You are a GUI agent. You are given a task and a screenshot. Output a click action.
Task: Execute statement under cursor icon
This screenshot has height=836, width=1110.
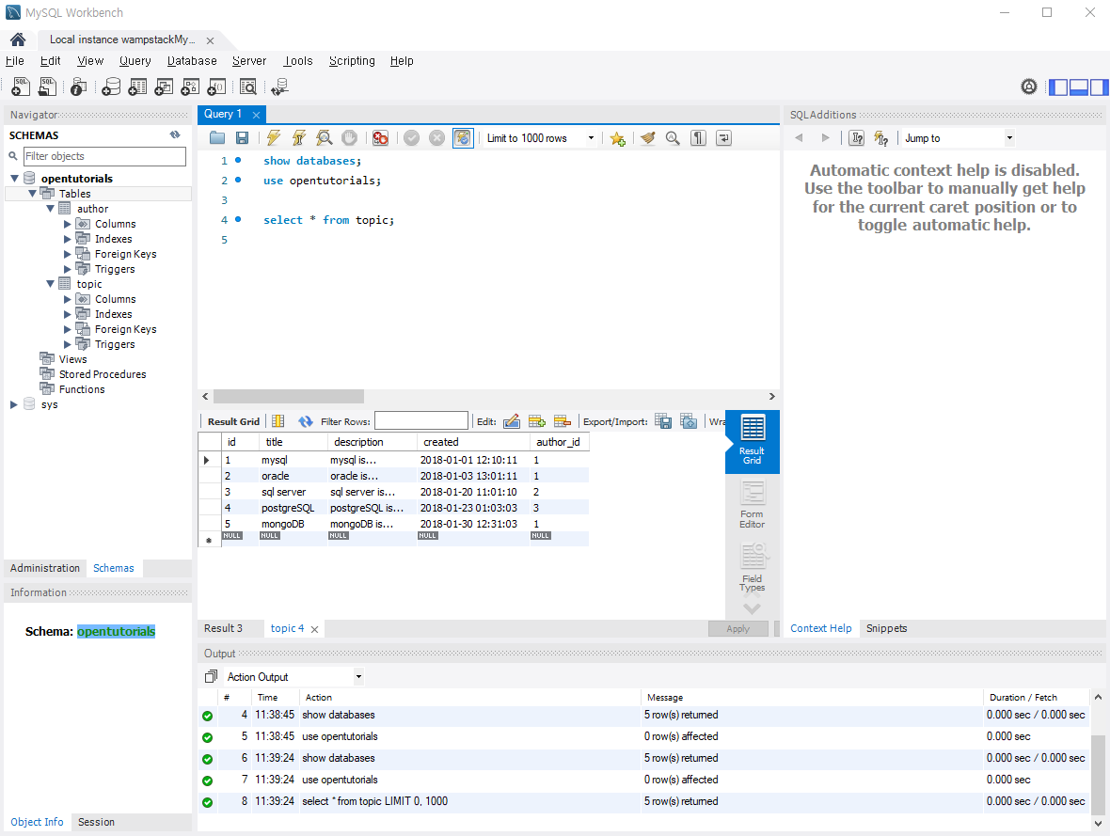pyautogui.click(x=299, y=138)
